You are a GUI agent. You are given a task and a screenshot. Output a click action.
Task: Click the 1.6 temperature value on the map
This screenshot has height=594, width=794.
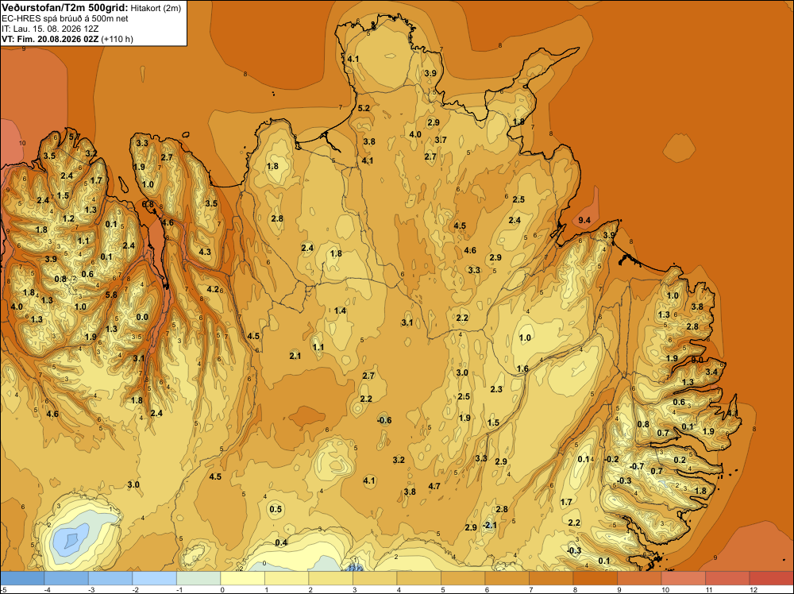[522, 368]
